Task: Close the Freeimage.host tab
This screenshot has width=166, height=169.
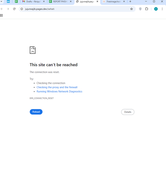Action: click(124, 1)
